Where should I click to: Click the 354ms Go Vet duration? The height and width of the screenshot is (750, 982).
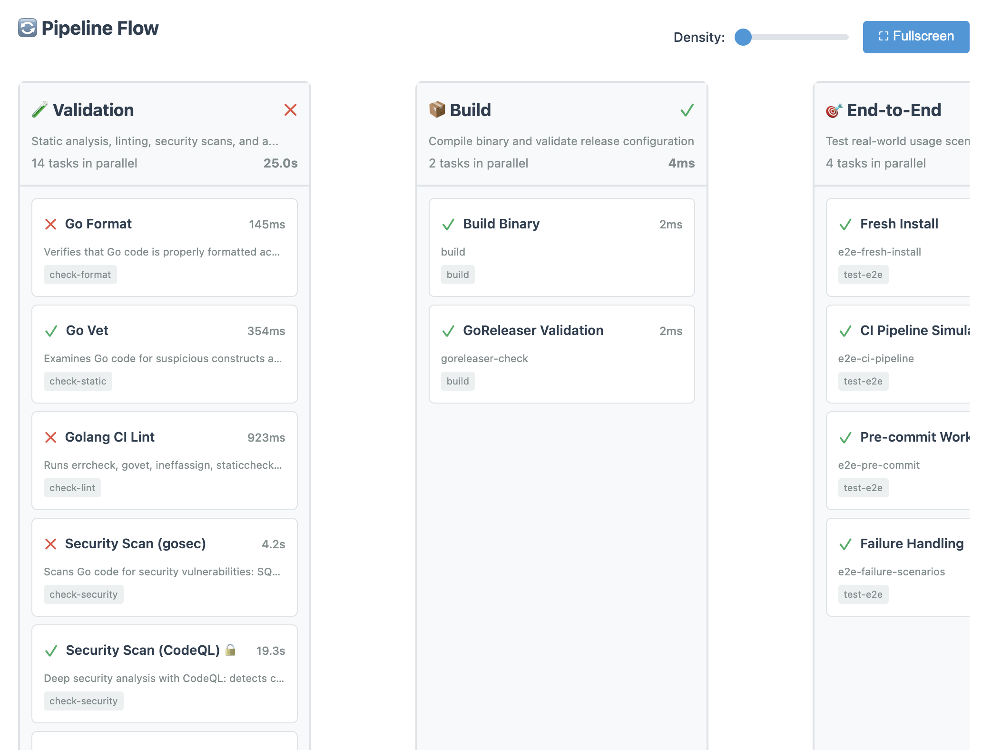(266, 331)
